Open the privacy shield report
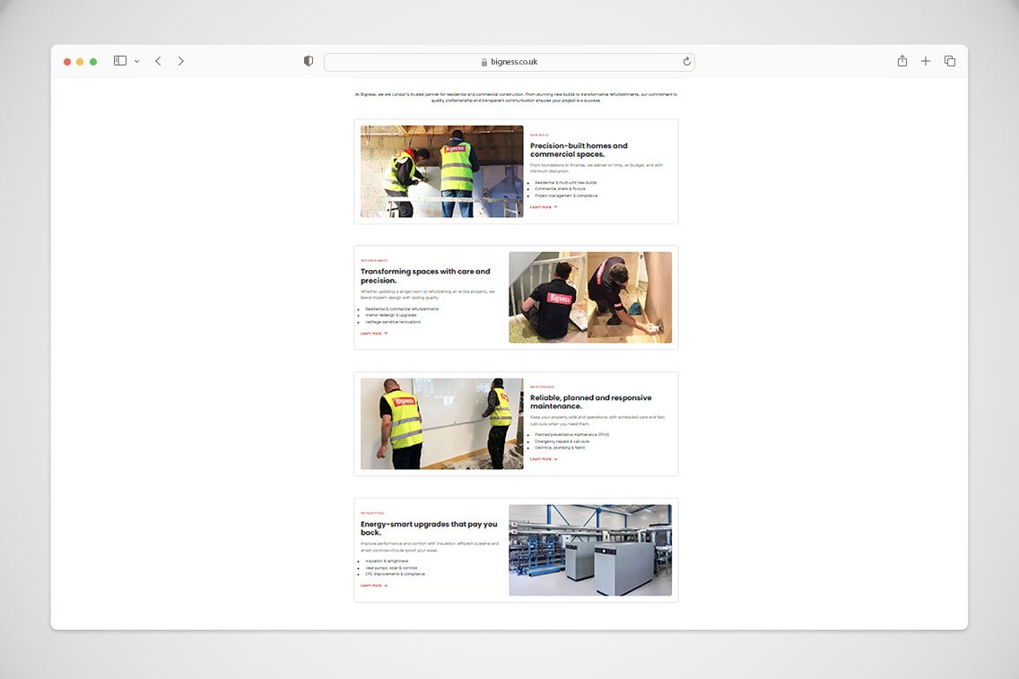The image size is (1019, 679). pos(309,61)
